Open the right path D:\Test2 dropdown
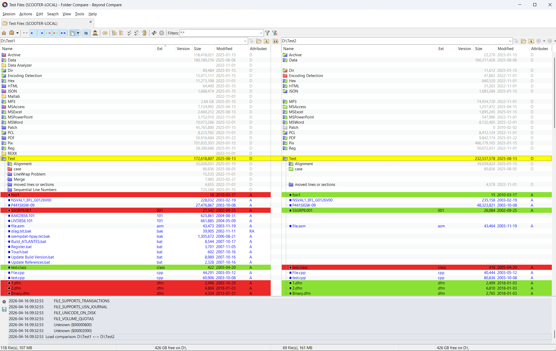The image size is (556, 351). click(510, 41)
